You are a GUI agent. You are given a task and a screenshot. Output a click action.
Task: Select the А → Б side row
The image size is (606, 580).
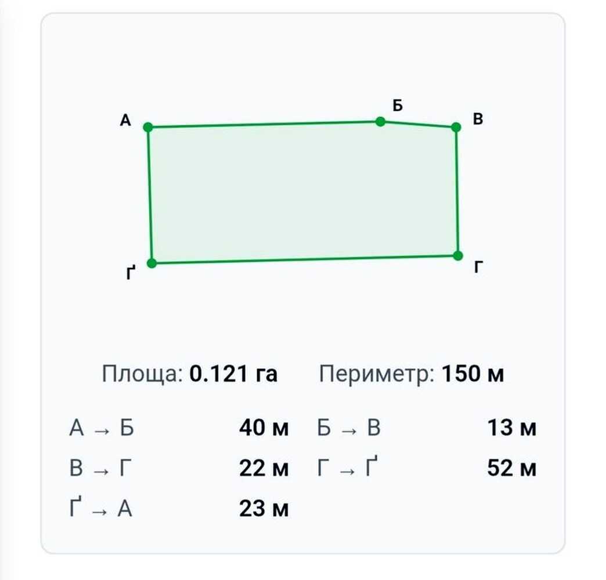[x=179, y=428]
